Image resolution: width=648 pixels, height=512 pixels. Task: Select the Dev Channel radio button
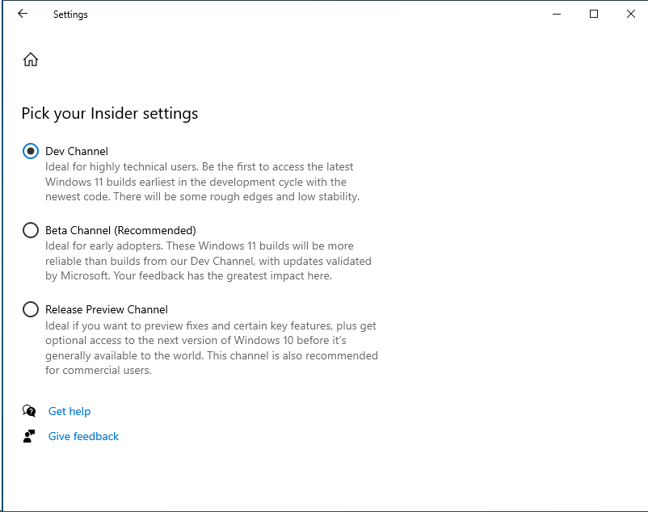click(31, 151)
